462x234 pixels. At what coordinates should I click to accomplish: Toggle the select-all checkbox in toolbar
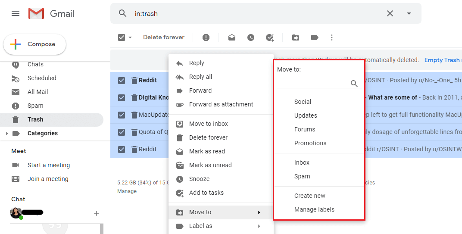(x=122, y=37)
